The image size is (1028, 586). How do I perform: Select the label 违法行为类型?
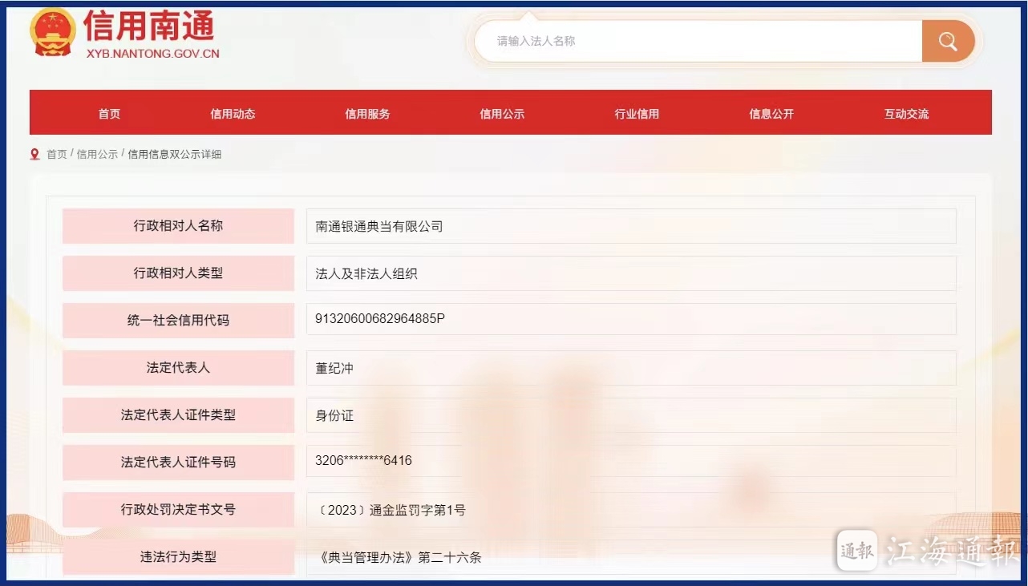click(x=178, y=556)
